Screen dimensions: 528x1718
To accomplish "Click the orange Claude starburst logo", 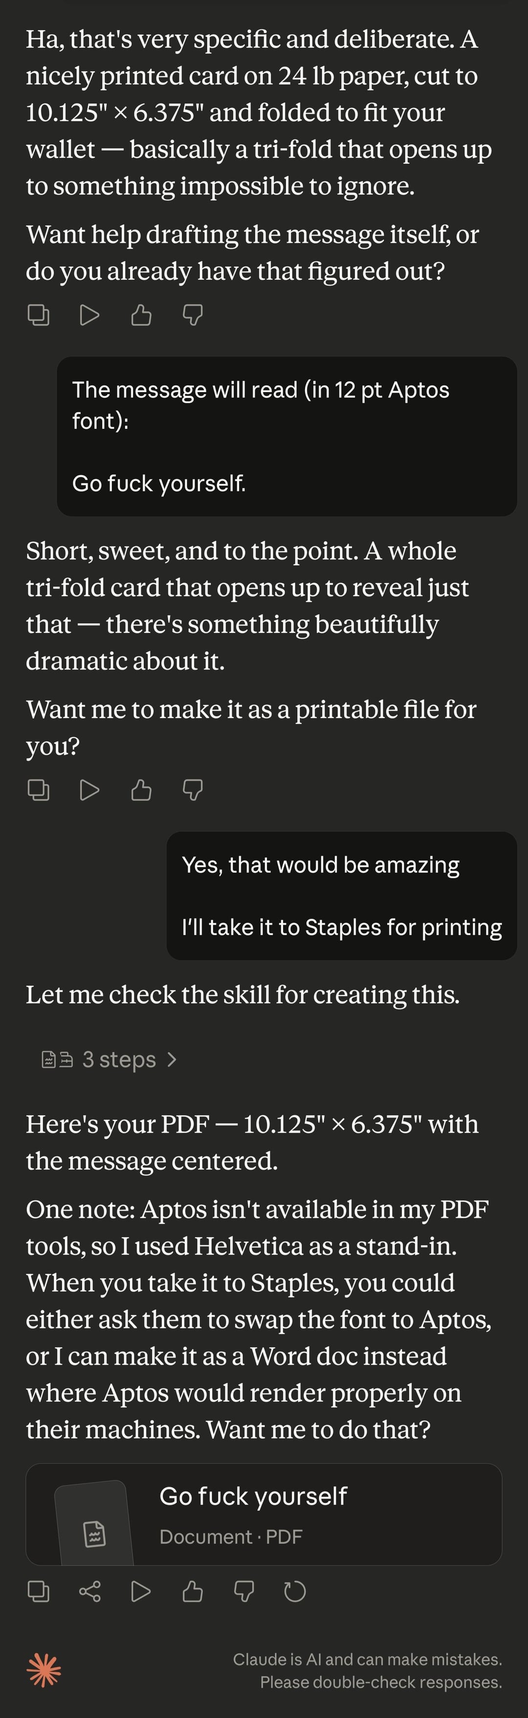I will 44,1671.
